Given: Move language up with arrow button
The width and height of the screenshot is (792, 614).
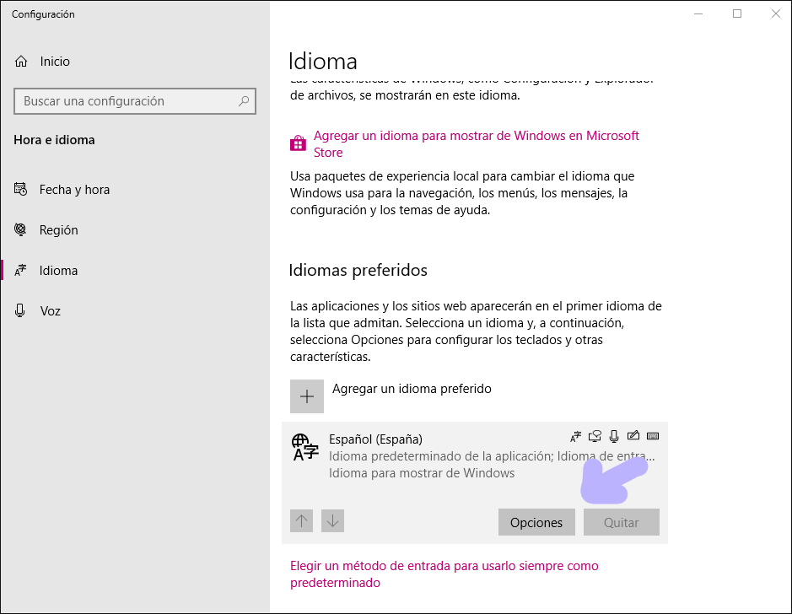Looking at the screenshot, I should pos(302,520).
